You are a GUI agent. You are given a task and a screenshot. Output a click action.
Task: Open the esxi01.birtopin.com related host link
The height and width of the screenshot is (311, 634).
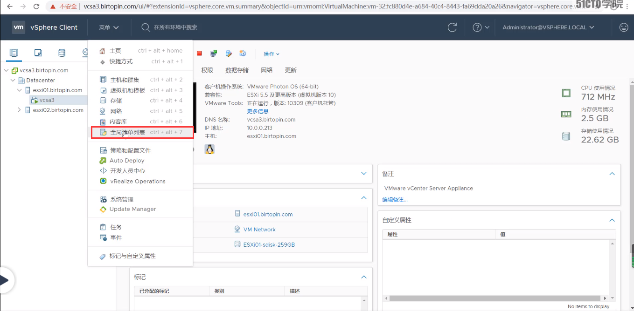[268, 215]
